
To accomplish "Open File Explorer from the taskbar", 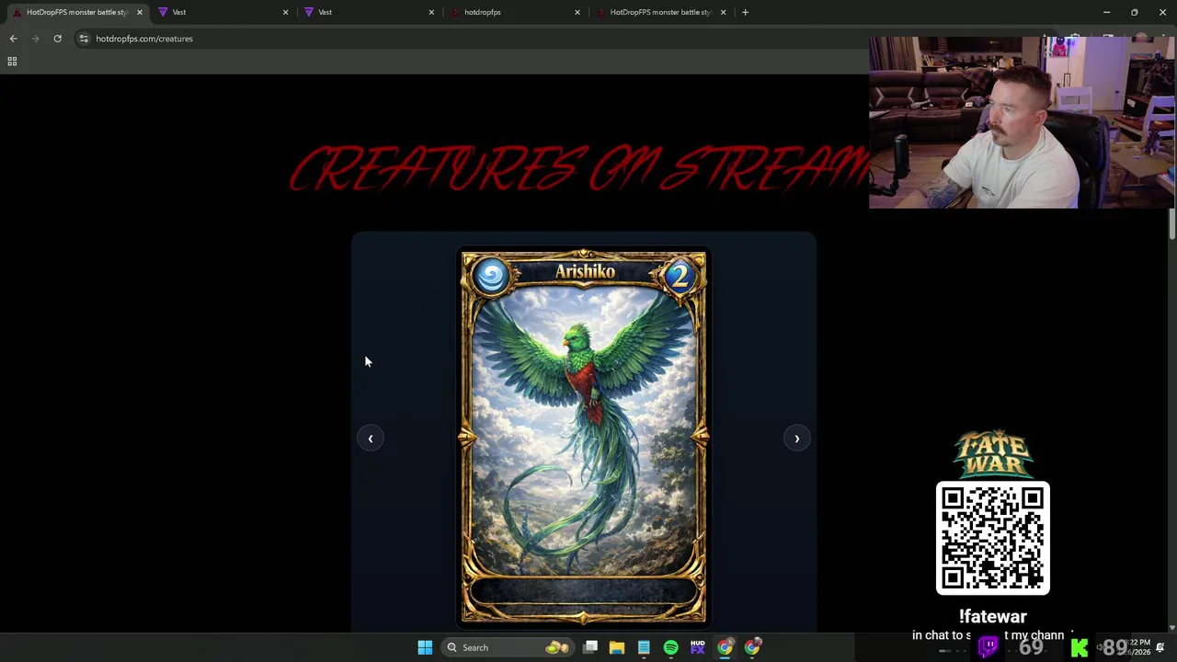I will click(617, 647).
